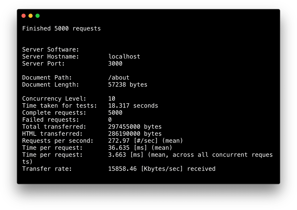Select the '15858.46 [Kbytes/sec] received' value
Screen dimensions: 297x210
162,169
